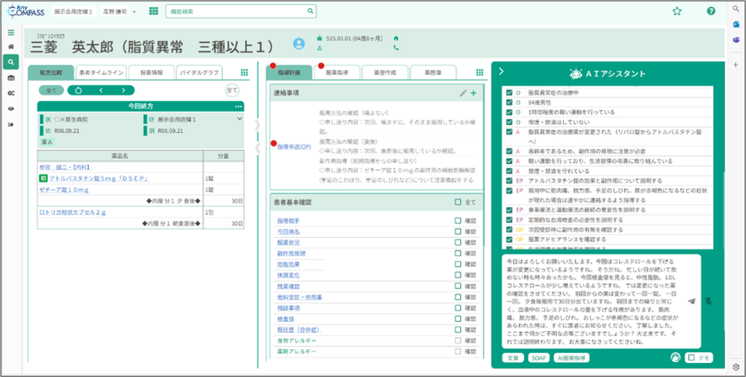Open the favorites star icon in header
The height and width of the screenshot is (377, 746).
(677, 12)
